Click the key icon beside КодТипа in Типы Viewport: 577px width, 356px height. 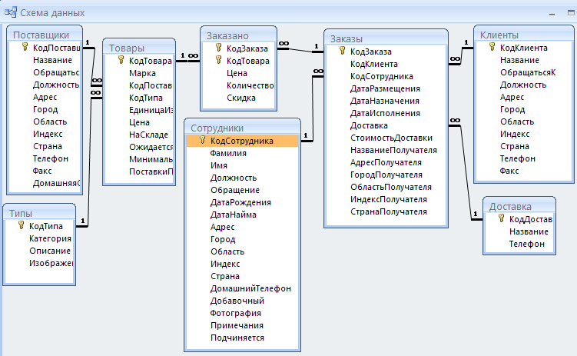point(22,225)
